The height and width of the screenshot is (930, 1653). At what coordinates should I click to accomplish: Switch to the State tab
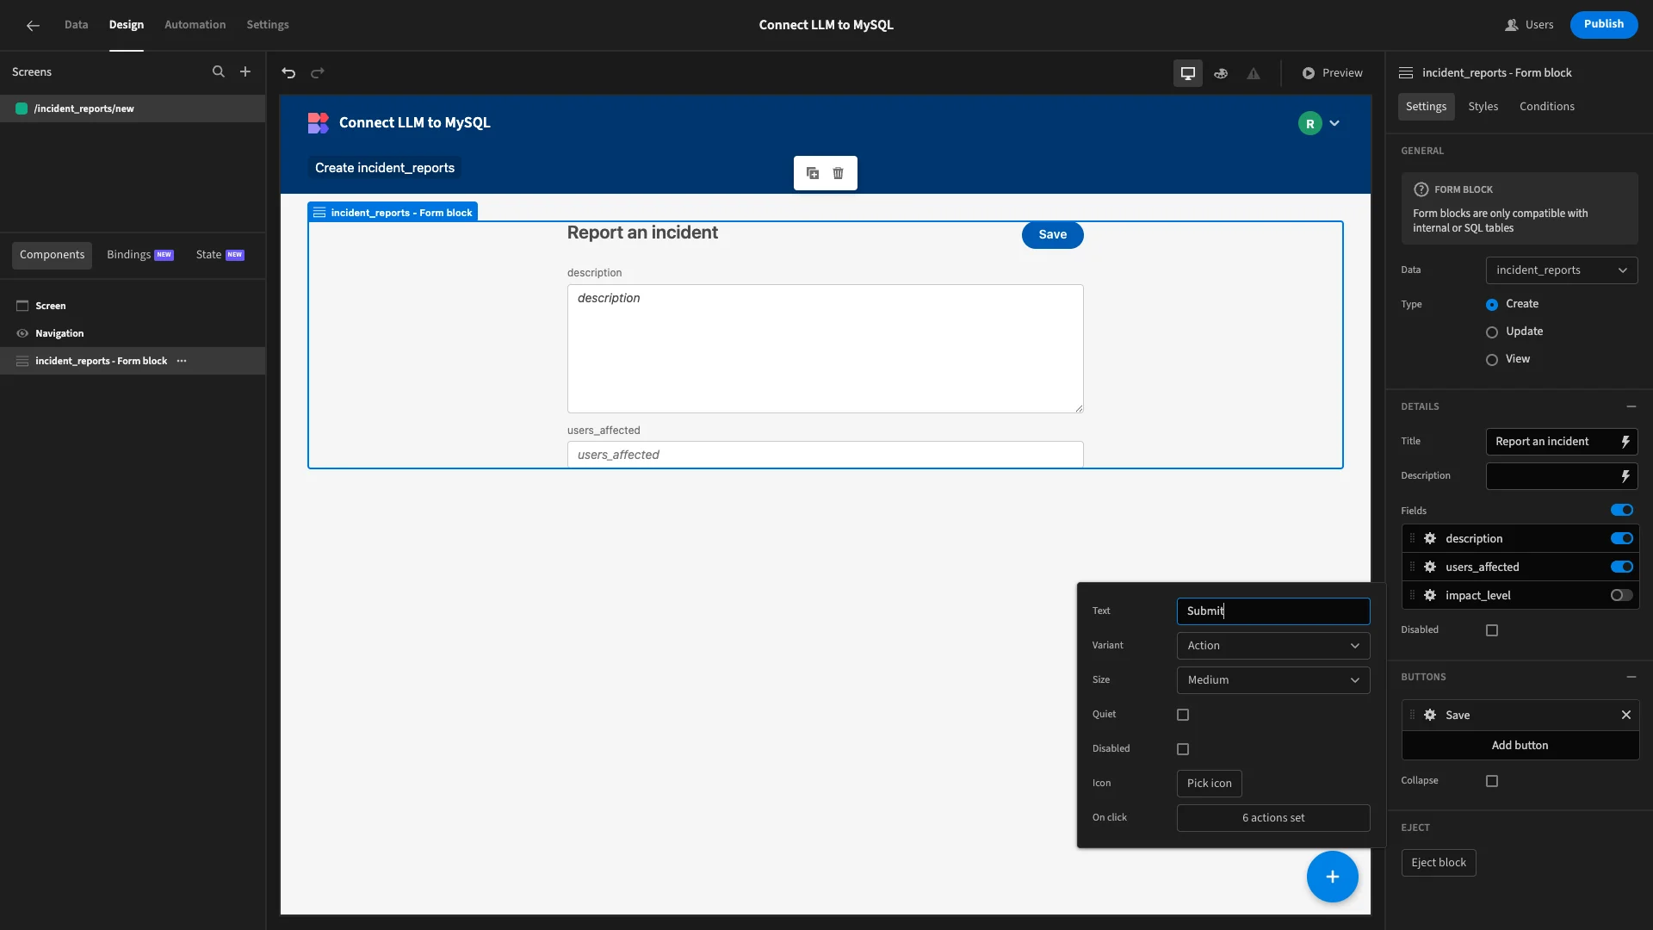click(220, 255)
